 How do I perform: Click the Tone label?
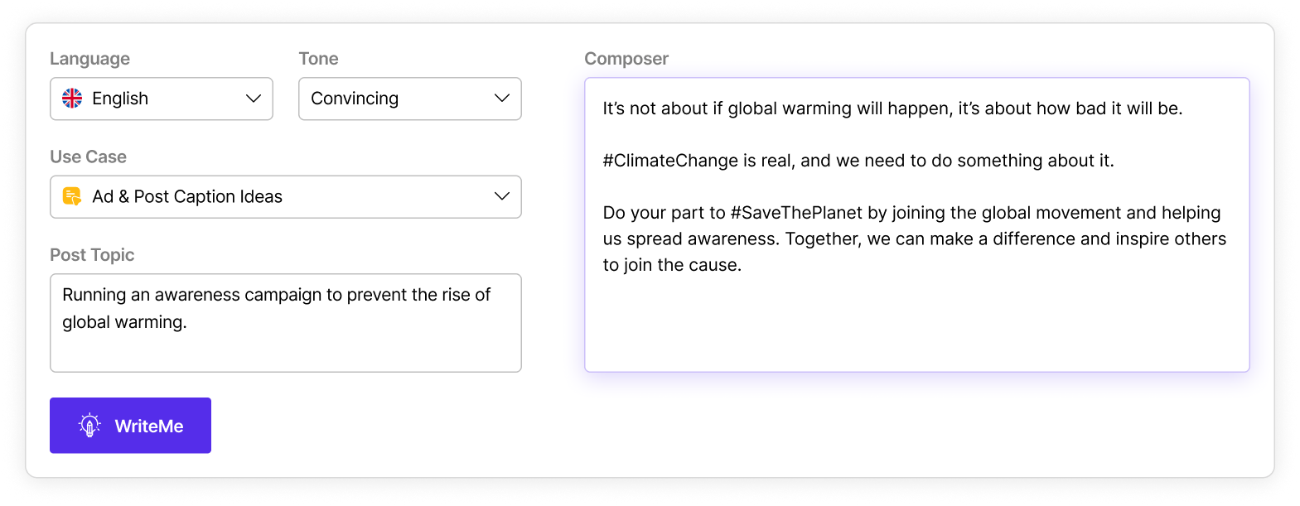pyautogui.click(x=318, y=59)
